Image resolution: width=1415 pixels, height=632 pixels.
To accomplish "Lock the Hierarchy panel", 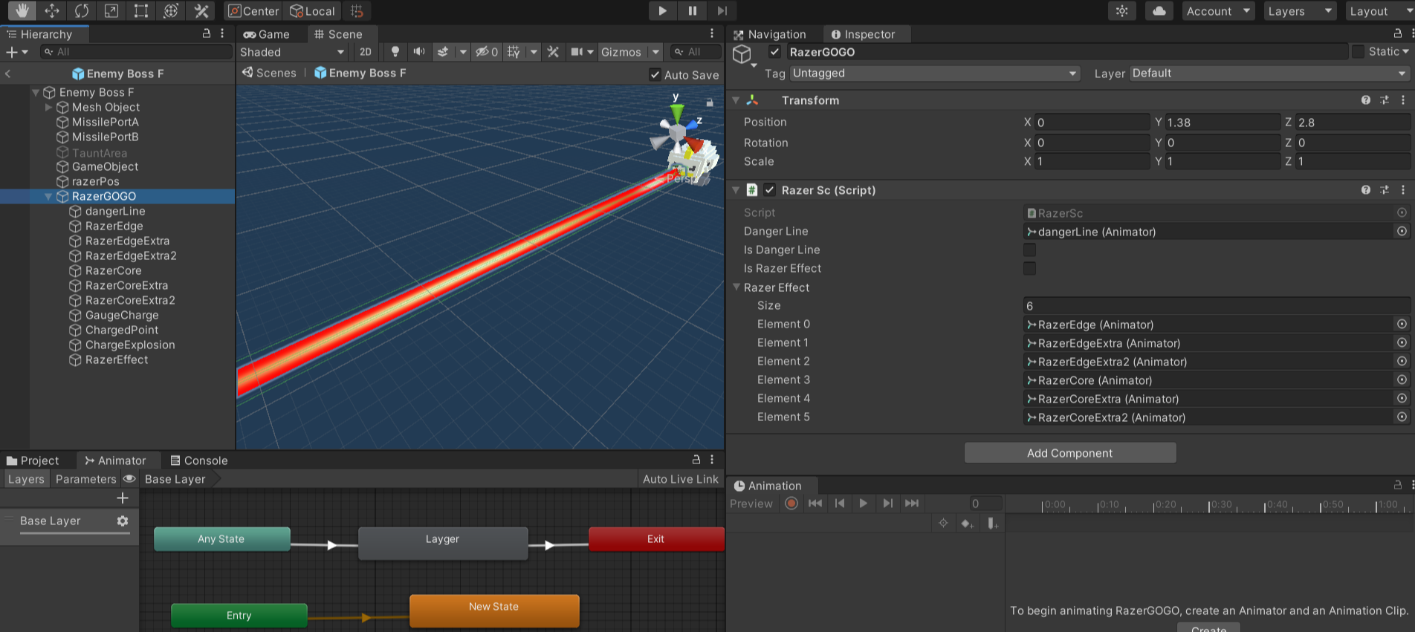I will click(207, 33).
